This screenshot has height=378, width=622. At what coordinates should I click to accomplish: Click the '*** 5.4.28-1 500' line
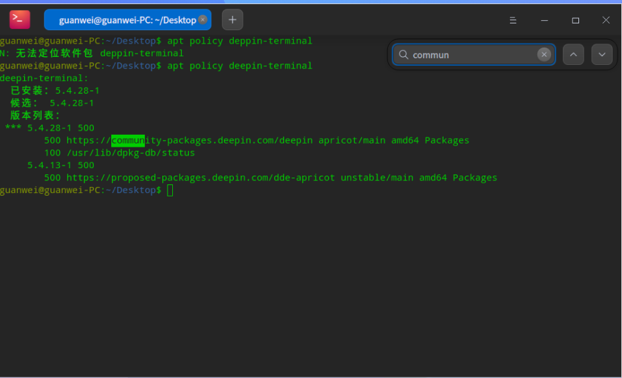pos(50,128)
